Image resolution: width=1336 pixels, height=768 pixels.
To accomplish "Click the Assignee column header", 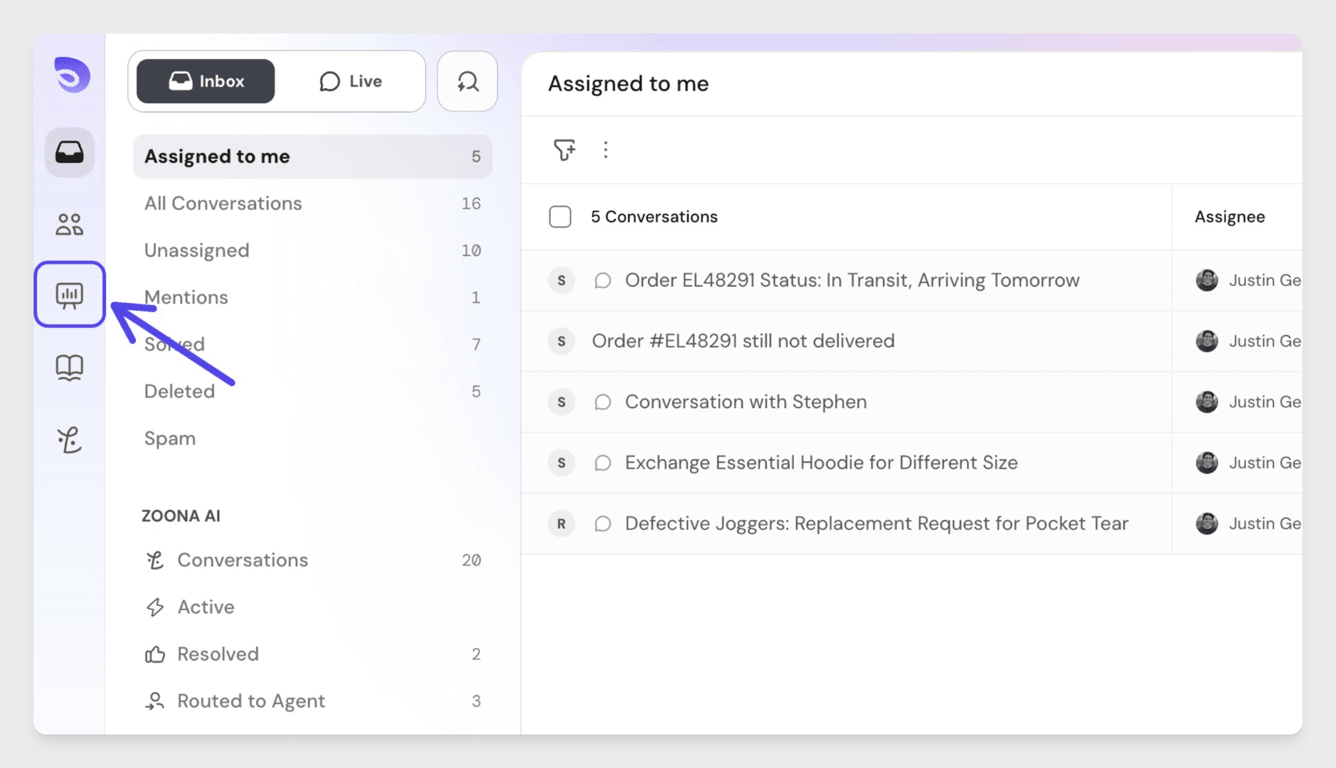I will 1229,217.
